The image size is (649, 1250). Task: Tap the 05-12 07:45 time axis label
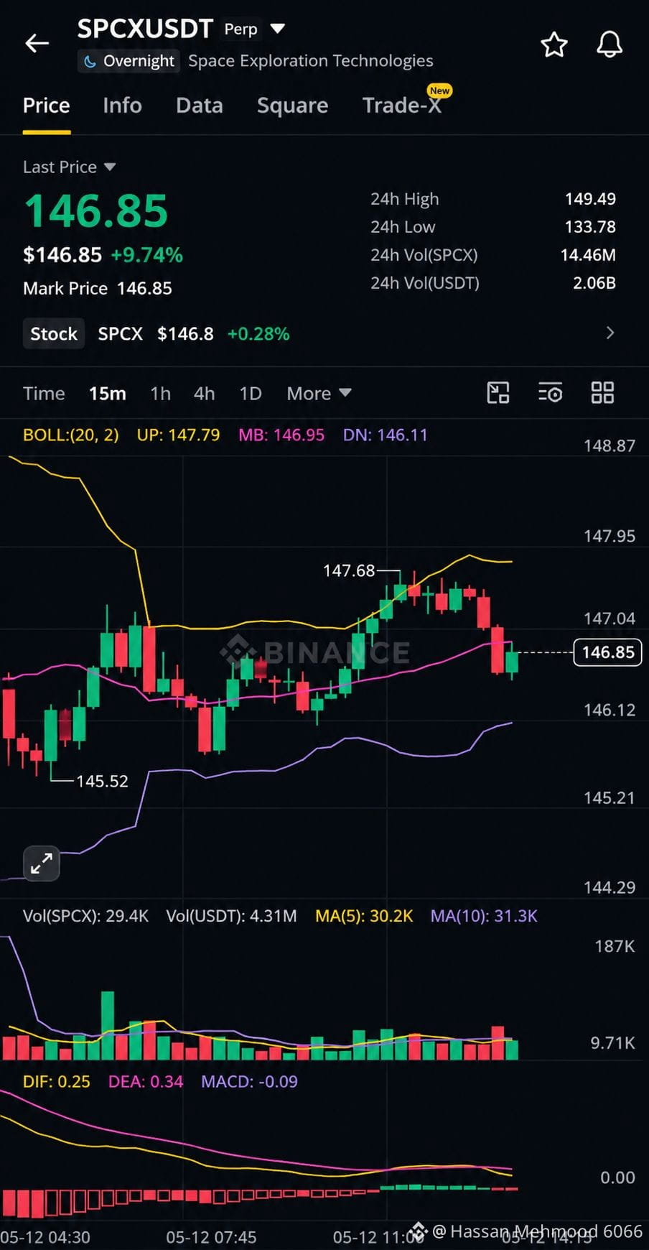point(211,1237)
